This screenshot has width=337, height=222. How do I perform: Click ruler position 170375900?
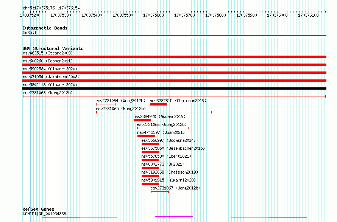click(x=247, y=15)
